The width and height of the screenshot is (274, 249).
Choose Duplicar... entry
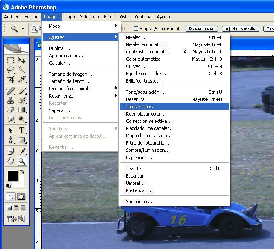tap(81, 48)
